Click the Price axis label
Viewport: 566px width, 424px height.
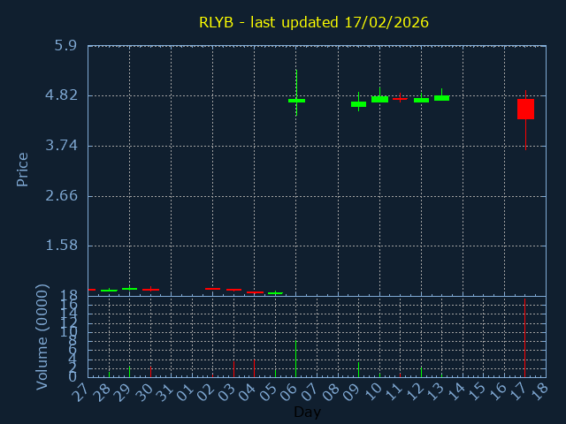(23, 169)
